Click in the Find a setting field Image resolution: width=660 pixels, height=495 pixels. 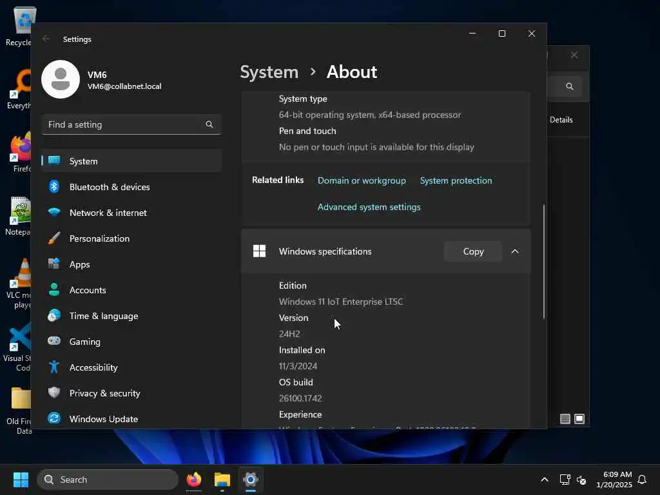tap(131, 124)
